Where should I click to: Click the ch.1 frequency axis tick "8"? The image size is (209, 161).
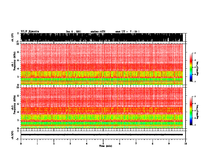18,52
